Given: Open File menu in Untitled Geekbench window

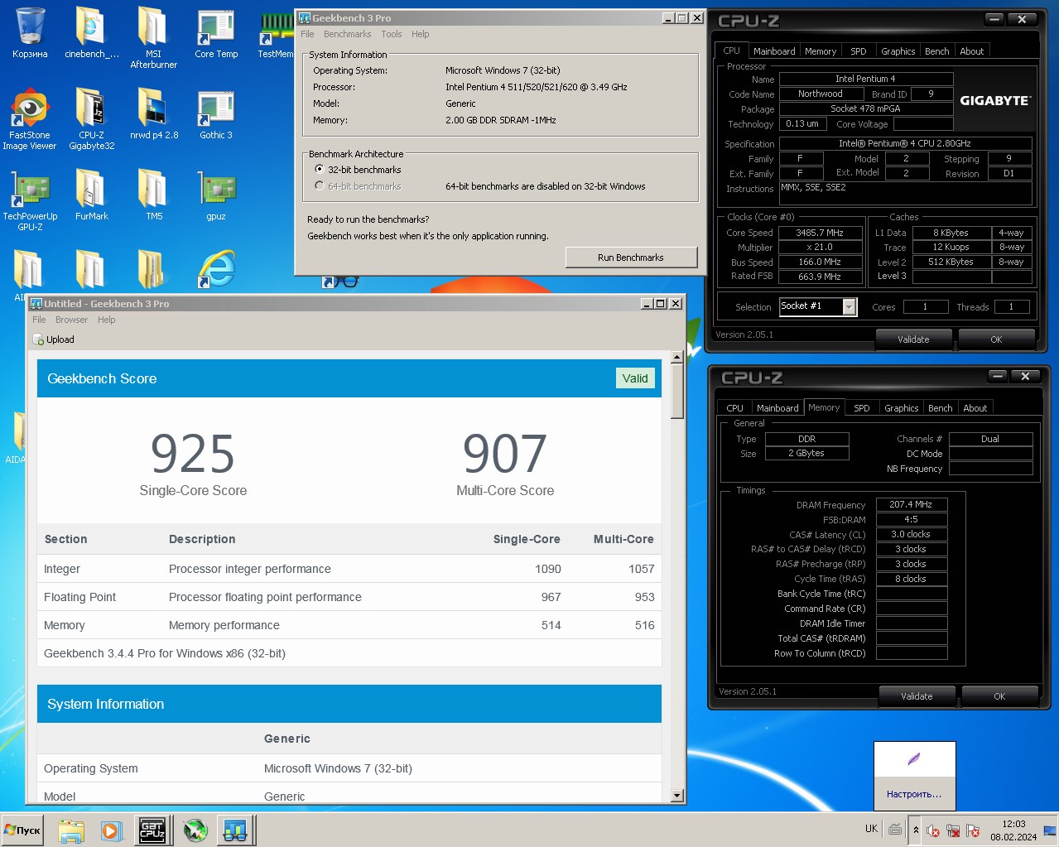Looking at the screenshot, I should click(x=39, y=320).
